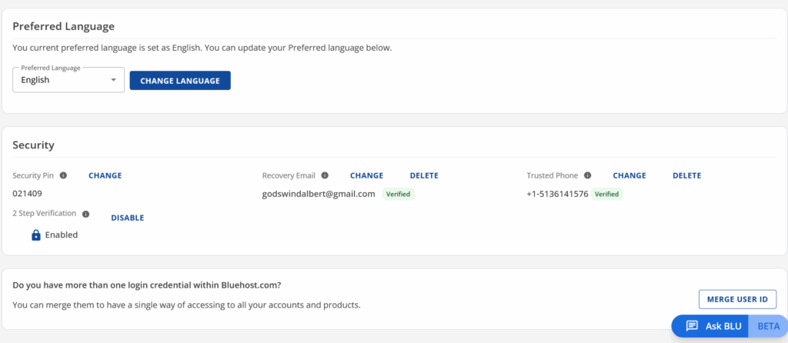Click the English value in language selector
This screenshot has height=343, width=788.
coord(35,80)
